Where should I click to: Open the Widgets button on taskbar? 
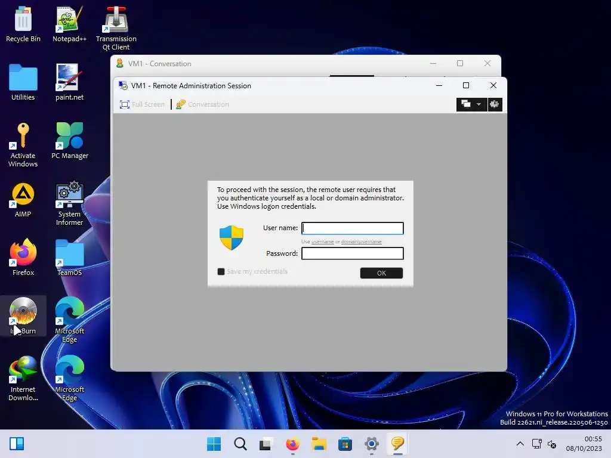[x=17, y=444]
